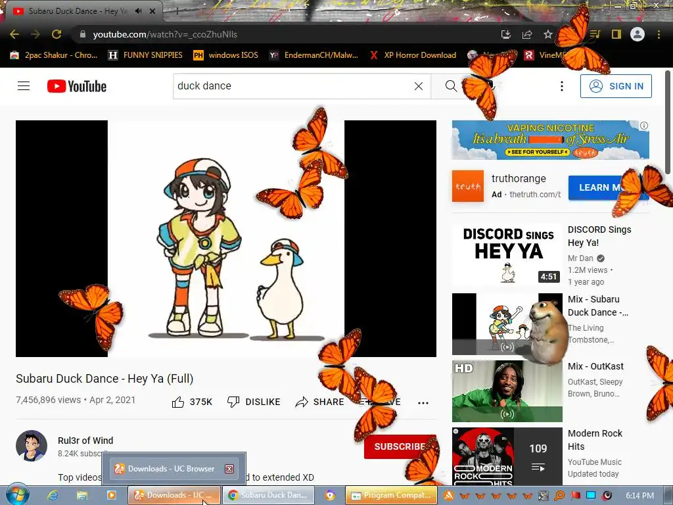Go to YouTube home via logo
The height and width of the screenshot is (505, 673).
pos(77,86)
